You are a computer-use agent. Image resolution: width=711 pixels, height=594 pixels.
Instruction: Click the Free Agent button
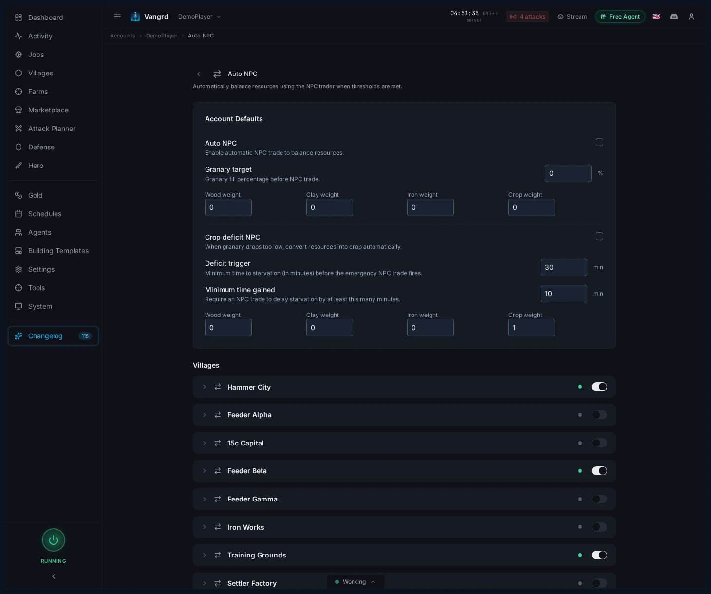pos(620,16)
